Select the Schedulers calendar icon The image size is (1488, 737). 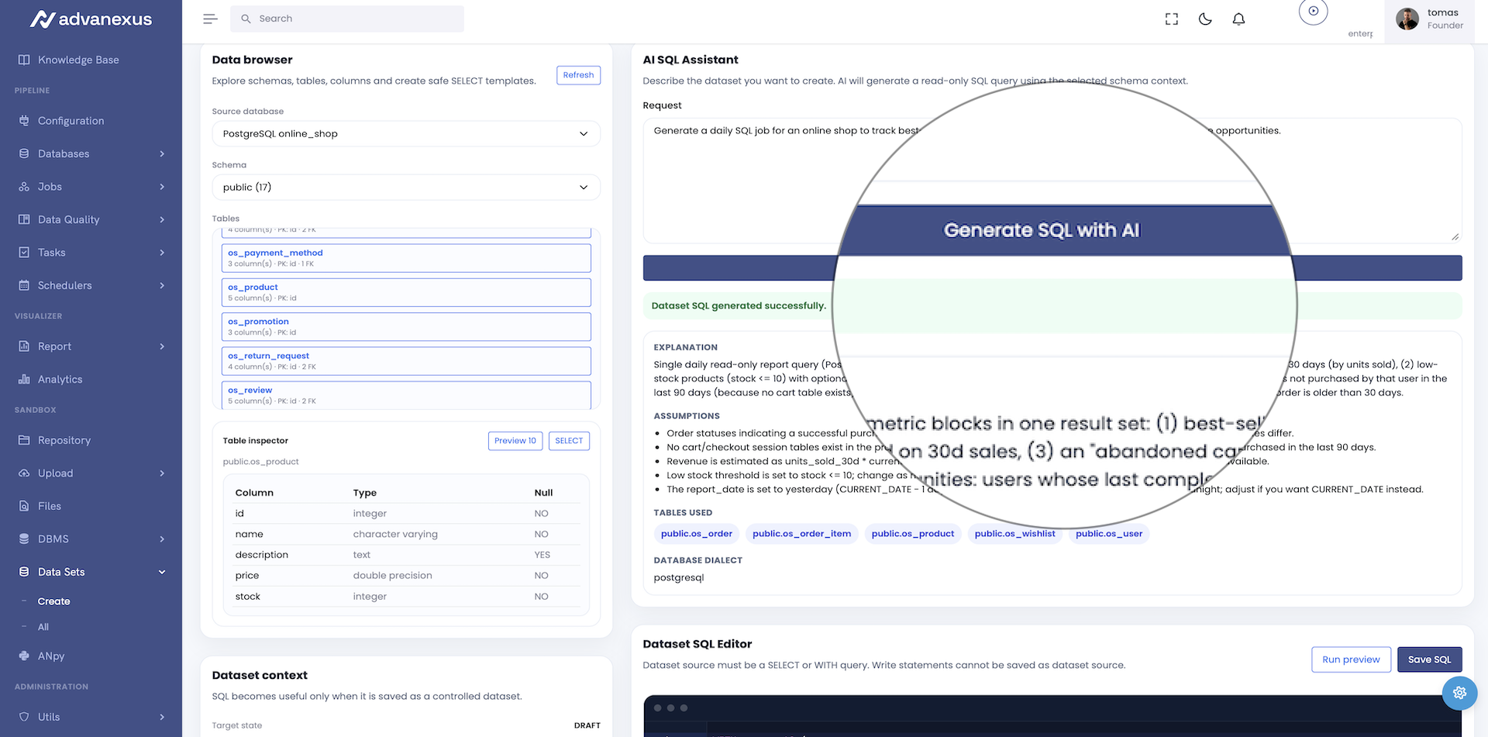tap(24, 285)
